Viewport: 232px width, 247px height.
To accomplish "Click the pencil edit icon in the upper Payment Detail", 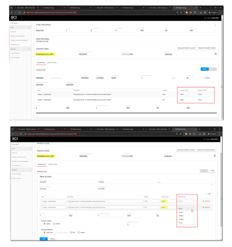I will point(215,53).
